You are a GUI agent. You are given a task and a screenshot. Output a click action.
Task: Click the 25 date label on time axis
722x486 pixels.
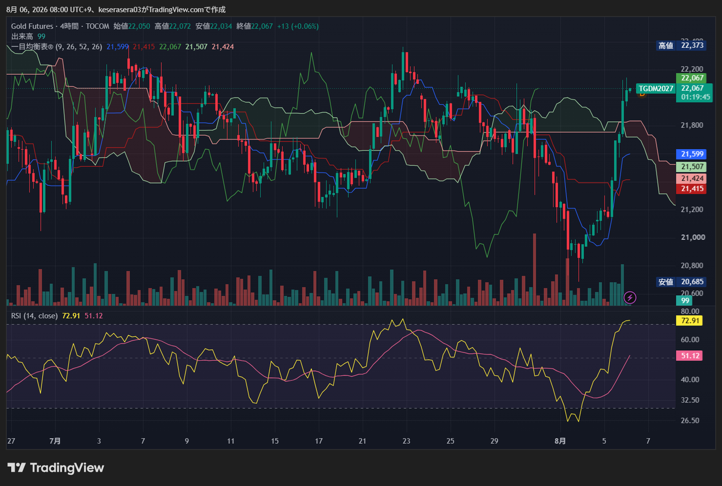pyautogui.click(x=450, y=441)
